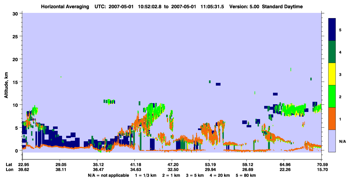Viewport: 357px width, 183px height.
Task: Click legend text '5 = 80 km'
Action: click(246, 175)
